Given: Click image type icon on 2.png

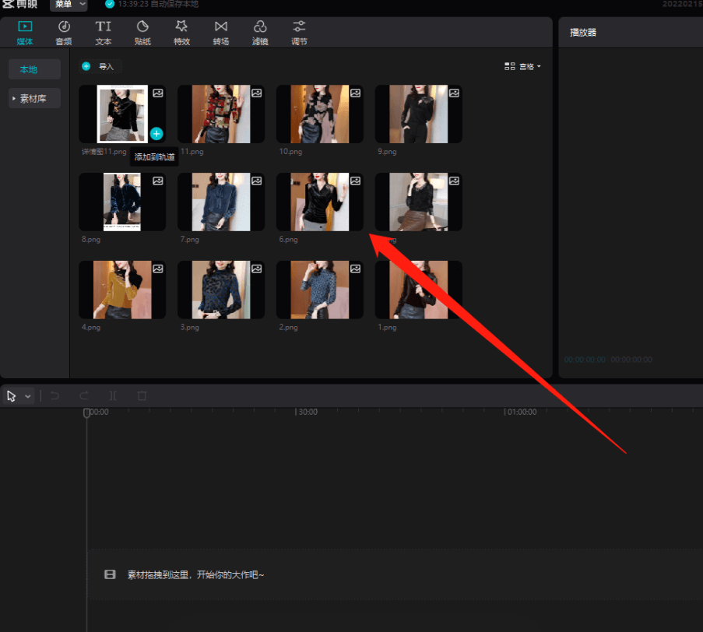Looking at the screenshot, I should (x=355, y=269).
